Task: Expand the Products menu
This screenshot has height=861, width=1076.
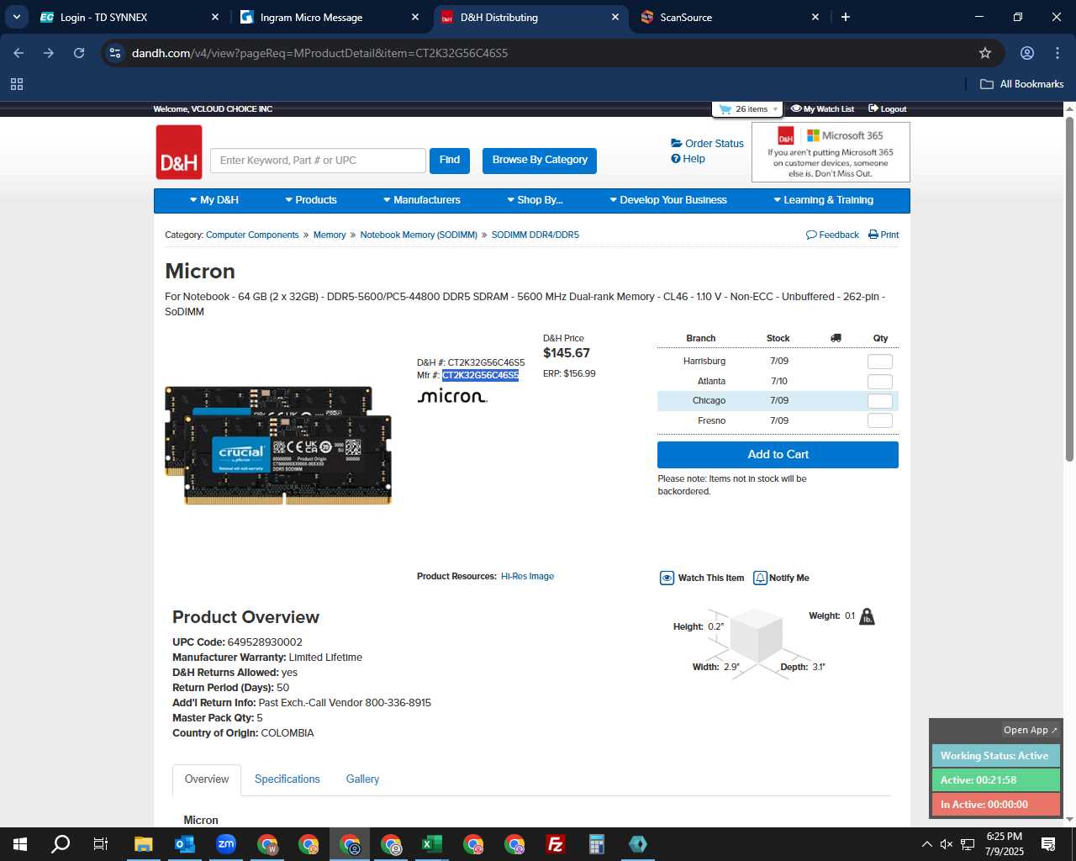Action: click(x=311, y=200)
